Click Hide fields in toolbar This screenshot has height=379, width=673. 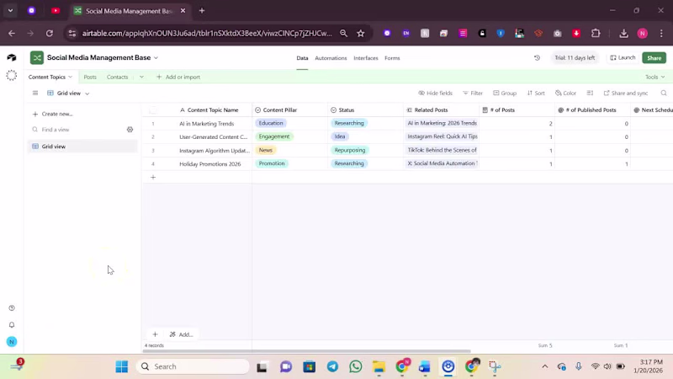click(x=435, y=93)
